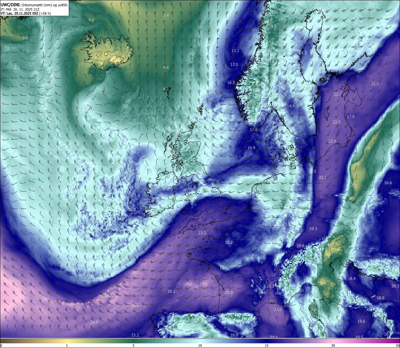The width and height of the screenshot is (400, 348).
Task: Click the '7.9' value south of Iceland
Action: point(125,106)
